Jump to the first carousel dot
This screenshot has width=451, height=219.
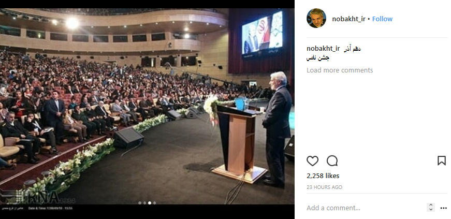[140, 203]
